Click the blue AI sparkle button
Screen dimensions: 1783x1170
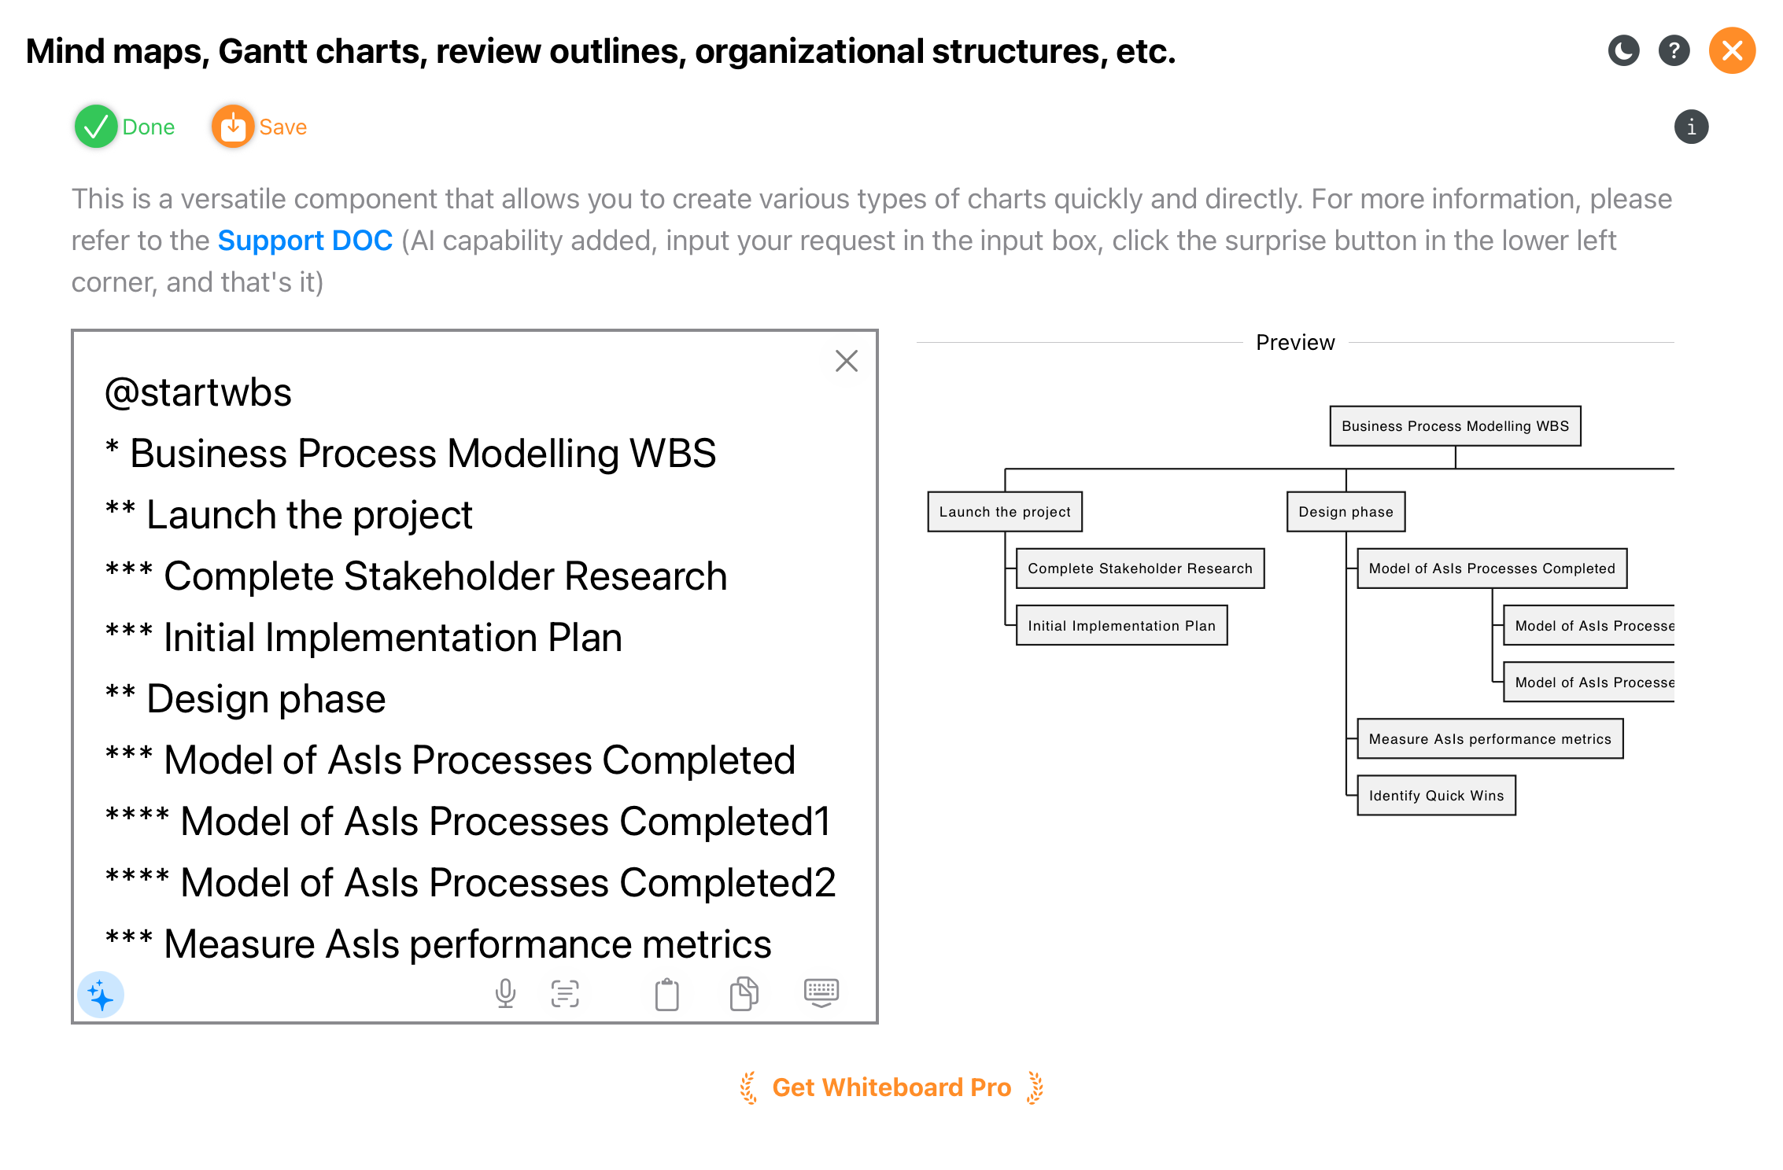point(102,994)
